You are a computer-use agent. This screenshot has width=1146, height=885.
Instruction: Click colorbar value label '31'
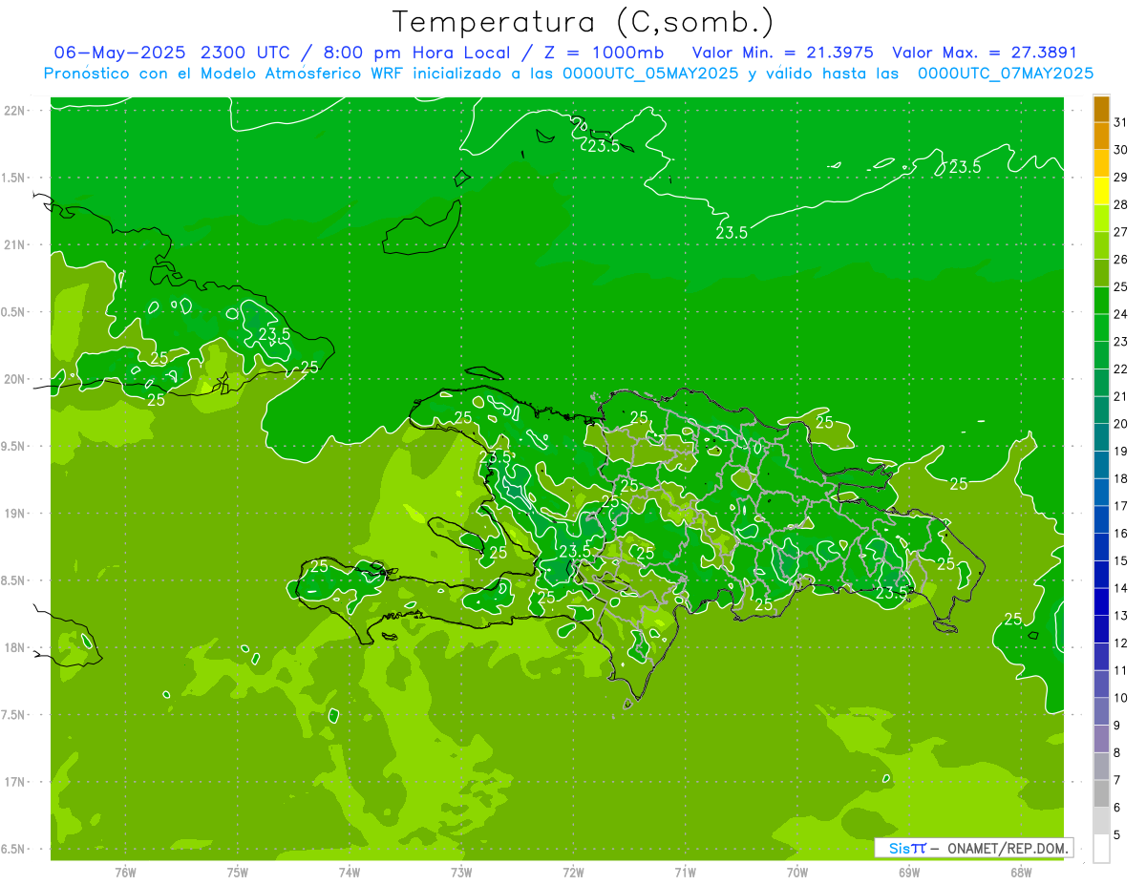pyautogui.click(x=1121, y=122)
